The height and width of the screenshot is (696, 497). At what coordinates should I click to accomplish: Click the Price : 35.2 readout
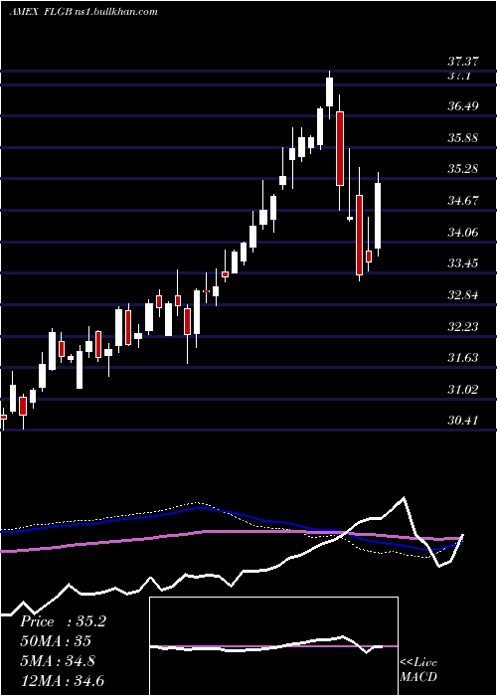(x=64, y=621)
